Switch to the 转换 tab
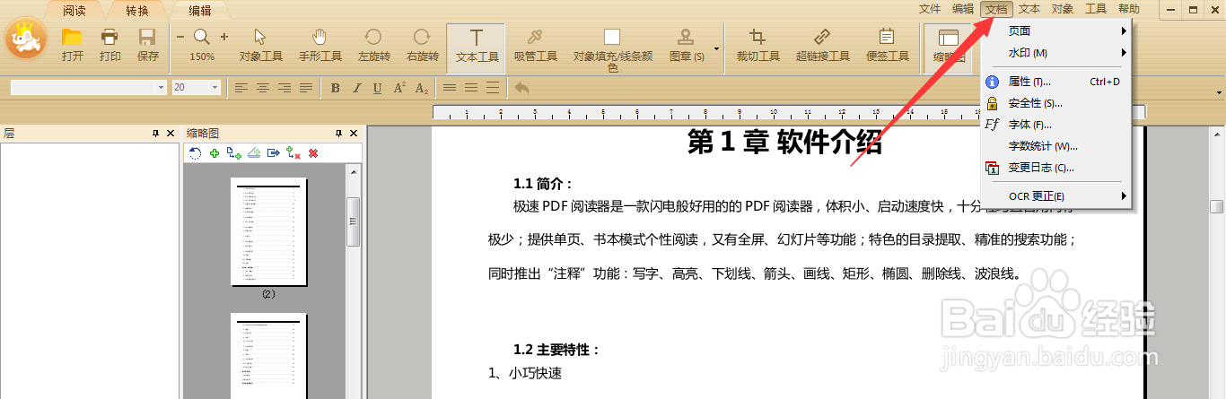Image resolution: width=1226 pixels, height=399 pixels. [x=137, y=11]
